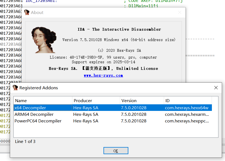This screenshot has width=225, height=161.
Task: Sort addons by Name column header
Action: point(43,100)
